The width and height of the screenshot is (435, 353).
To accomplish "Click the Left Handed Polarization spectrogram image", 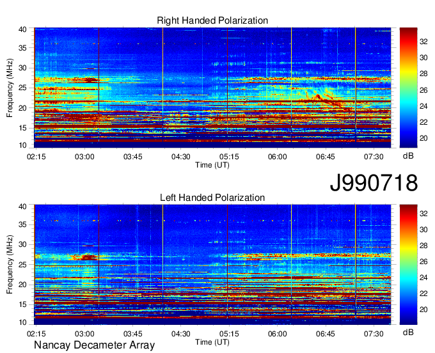I will (x=212, y=265).
